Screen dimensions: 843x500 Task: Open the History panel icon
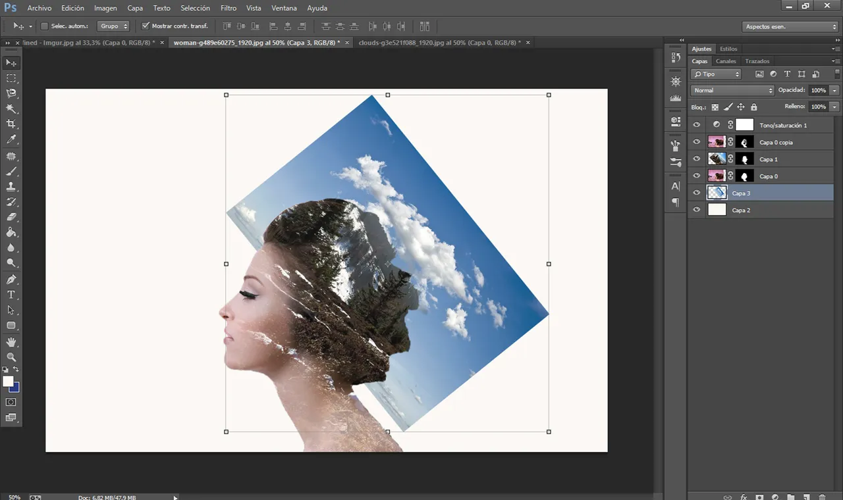[x=675, y=58]
